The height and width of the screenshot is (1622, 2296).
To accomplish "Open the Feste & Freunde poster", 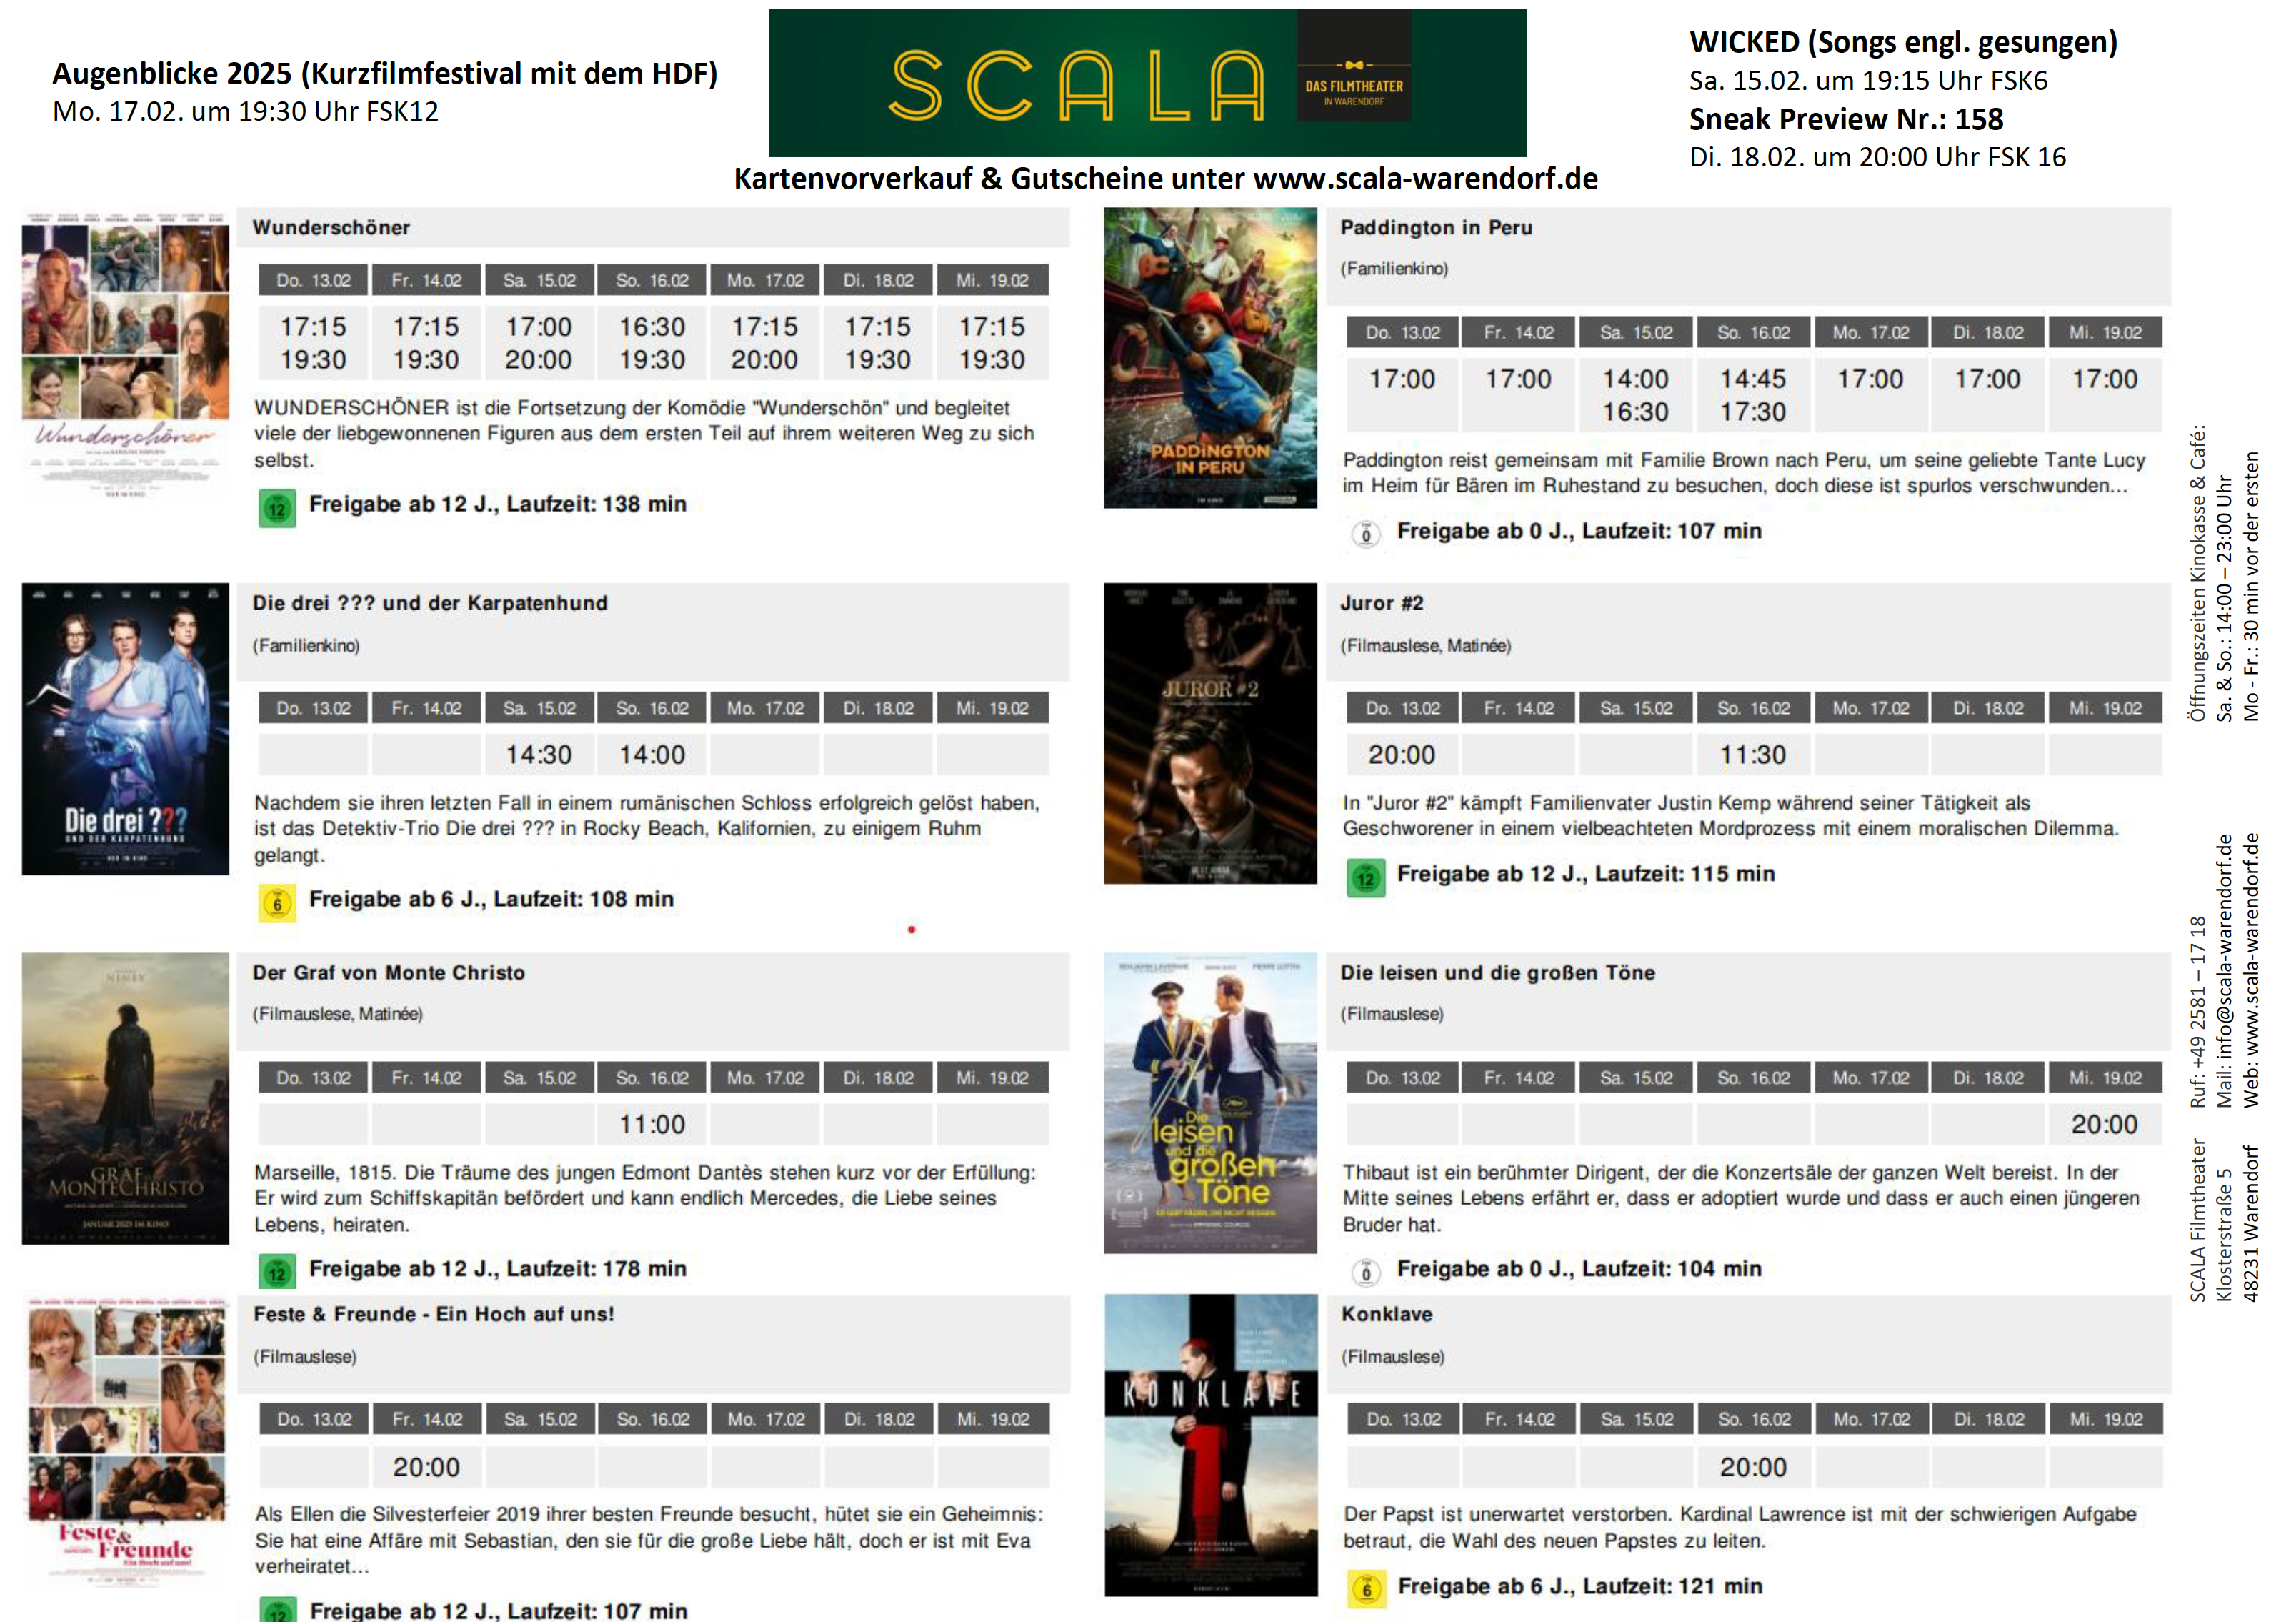I will click(x=126, y=1442).
